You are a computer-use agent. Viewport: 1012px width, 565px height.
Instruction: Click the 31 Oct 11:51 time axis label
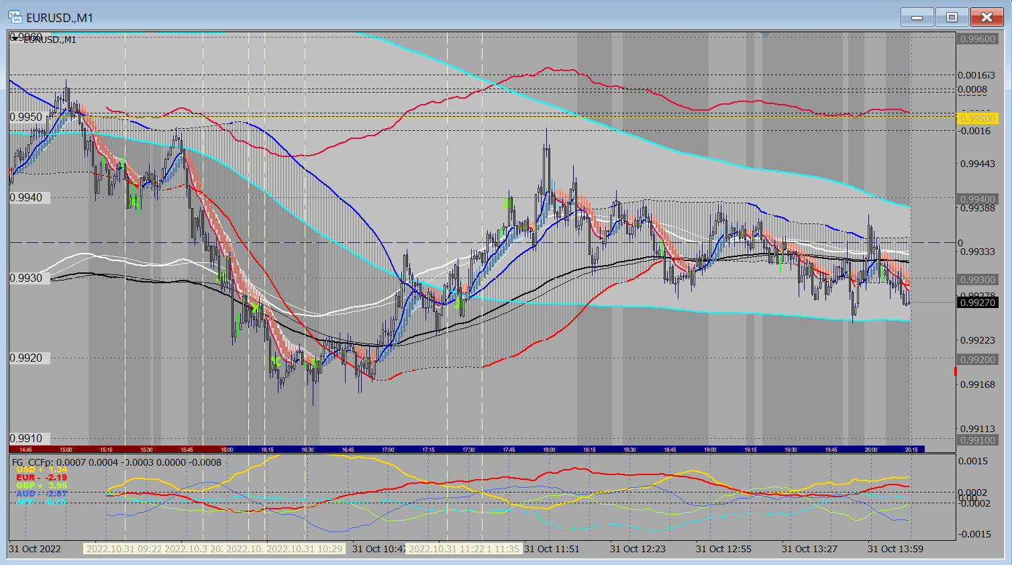coord(551,549)
